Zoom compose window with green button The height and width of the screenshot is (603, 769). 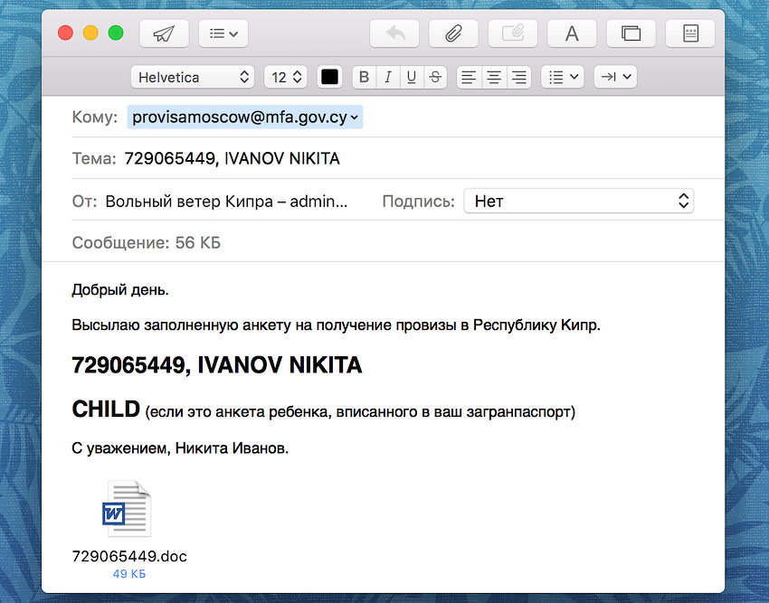[x=116, y=33]
